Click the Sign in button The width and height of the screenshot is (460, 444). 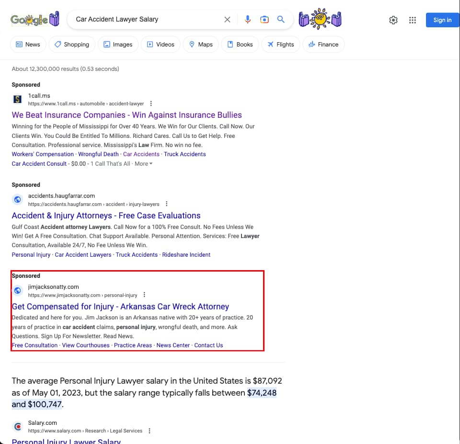(x=442, y=20)
